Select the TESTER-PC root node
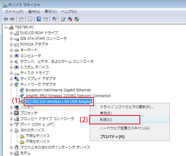 tap(24, 27)
